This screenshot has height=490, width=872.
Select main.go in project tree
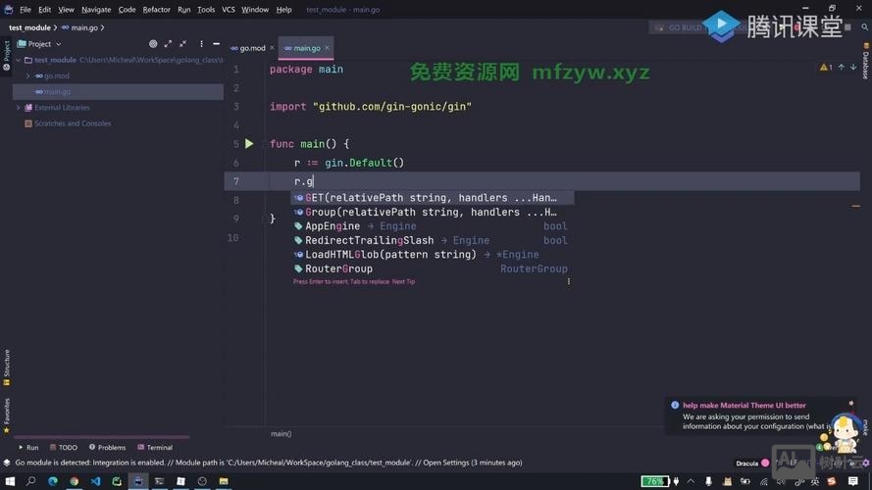(x=118, y=92)
